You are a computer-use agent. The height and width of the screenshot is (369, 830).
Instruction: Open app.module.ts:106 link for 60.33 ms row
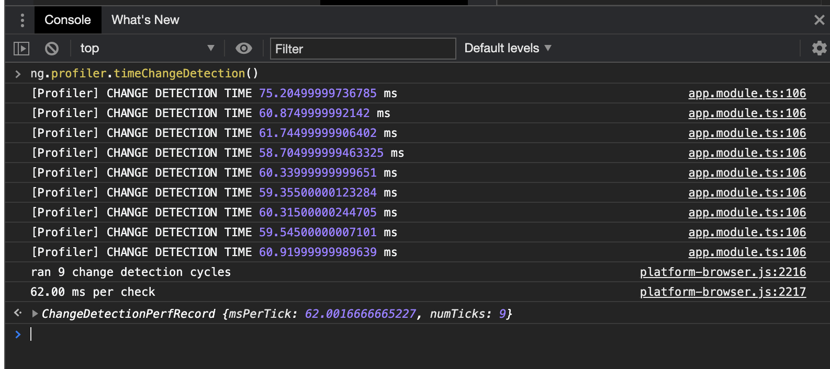pyautogui.click(x=747, y=172)
